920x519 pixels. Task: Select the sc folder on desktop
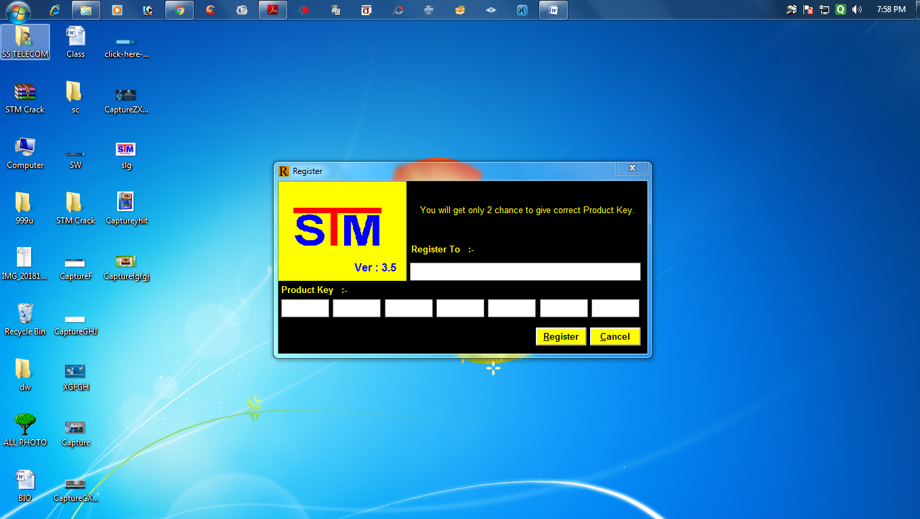point(75,97)
